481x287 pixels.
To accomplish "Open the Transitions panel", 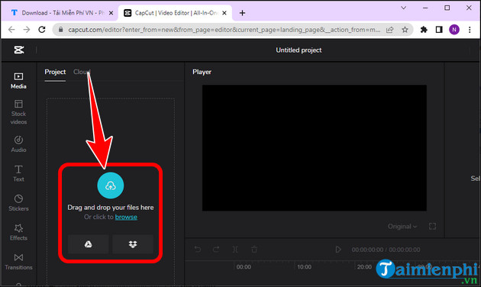I will click(18, 262).
